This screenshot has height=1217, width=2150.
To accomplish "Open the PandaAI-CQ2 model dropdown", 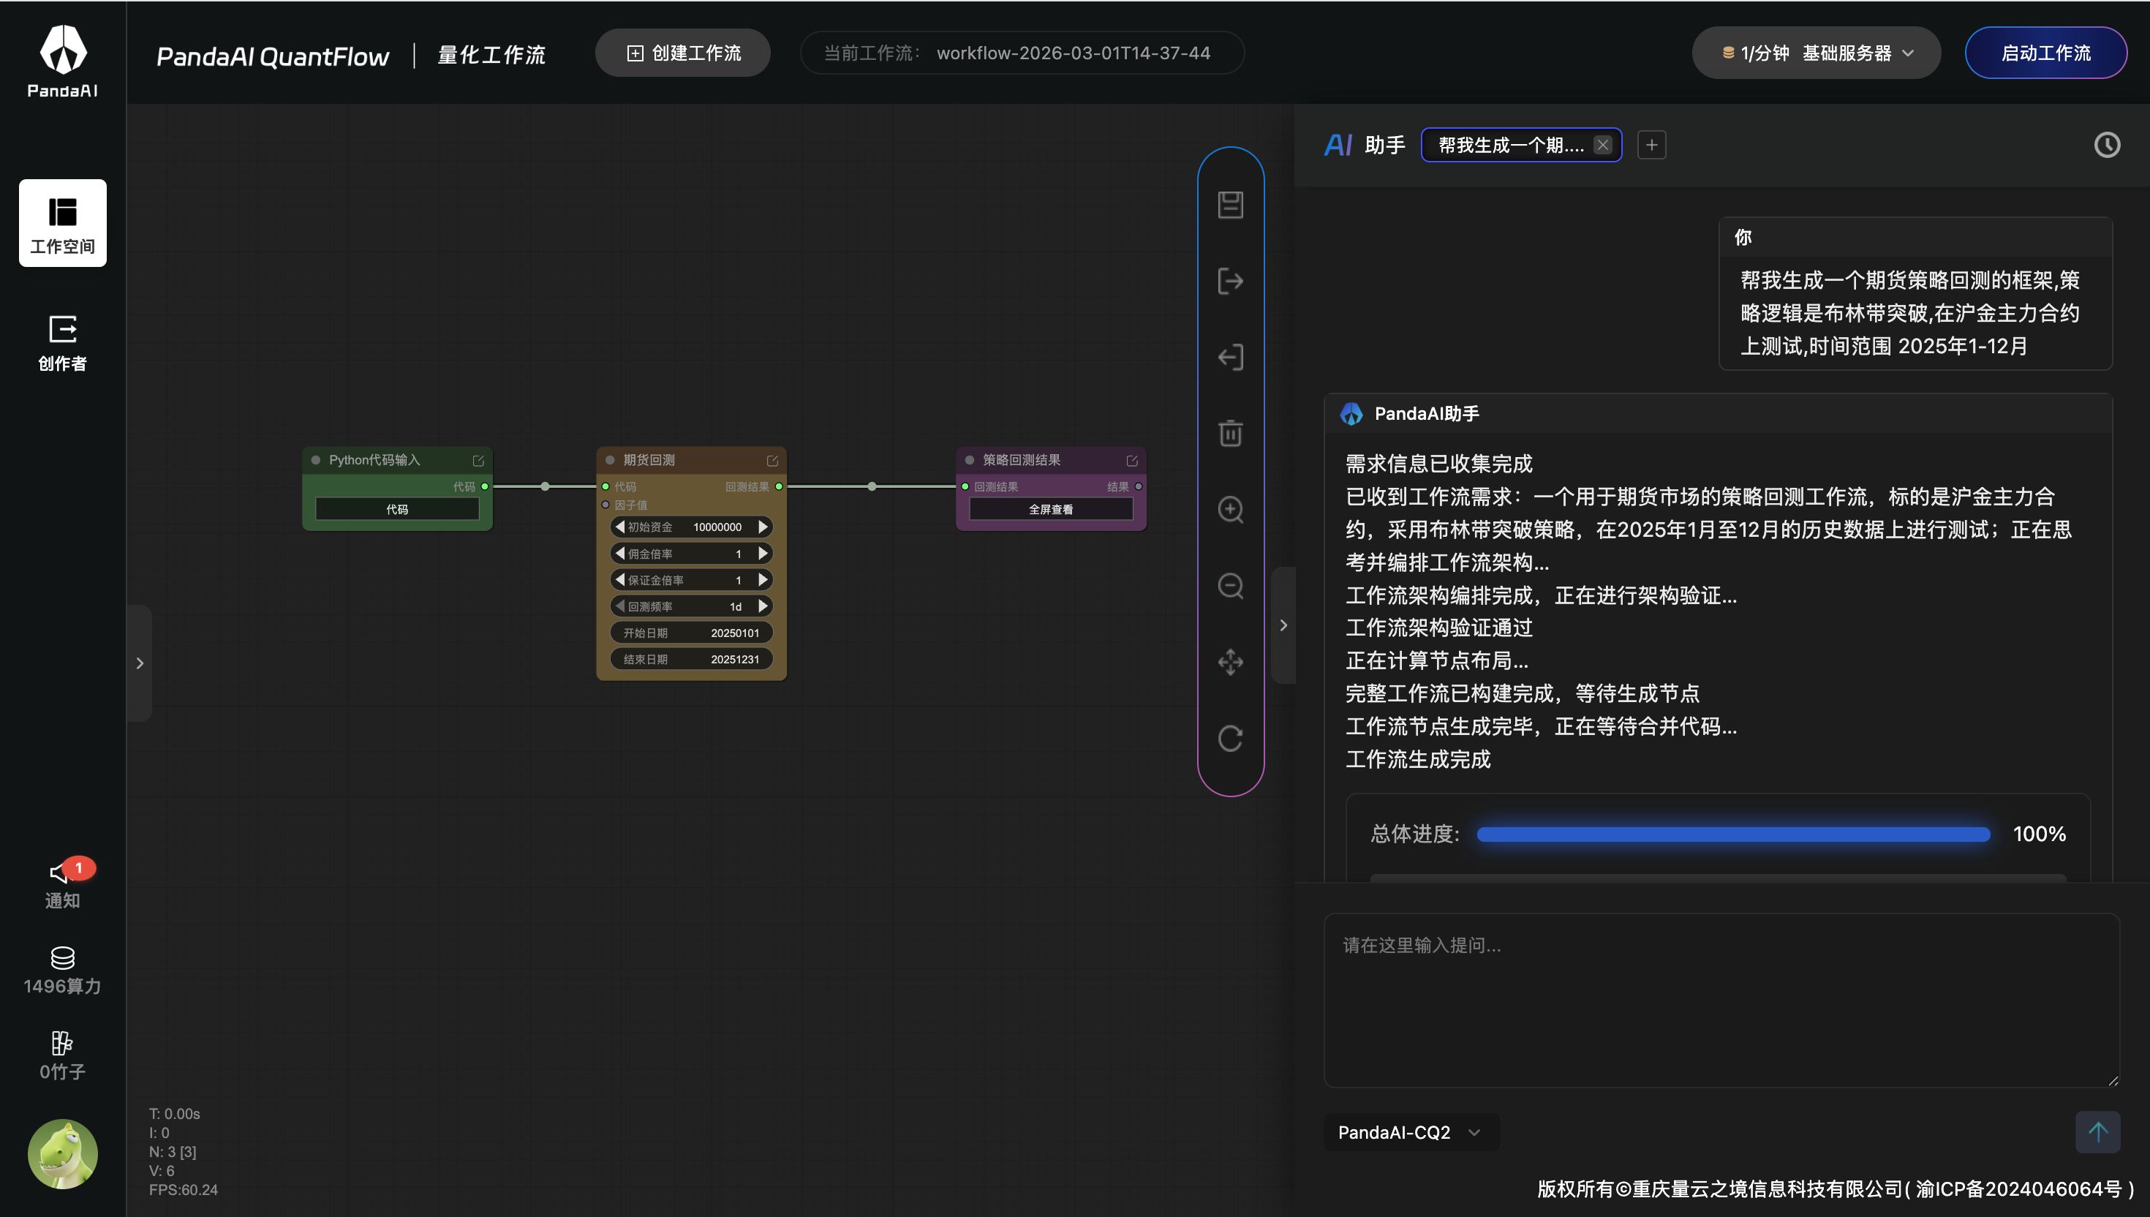I will (1411, 1133).
